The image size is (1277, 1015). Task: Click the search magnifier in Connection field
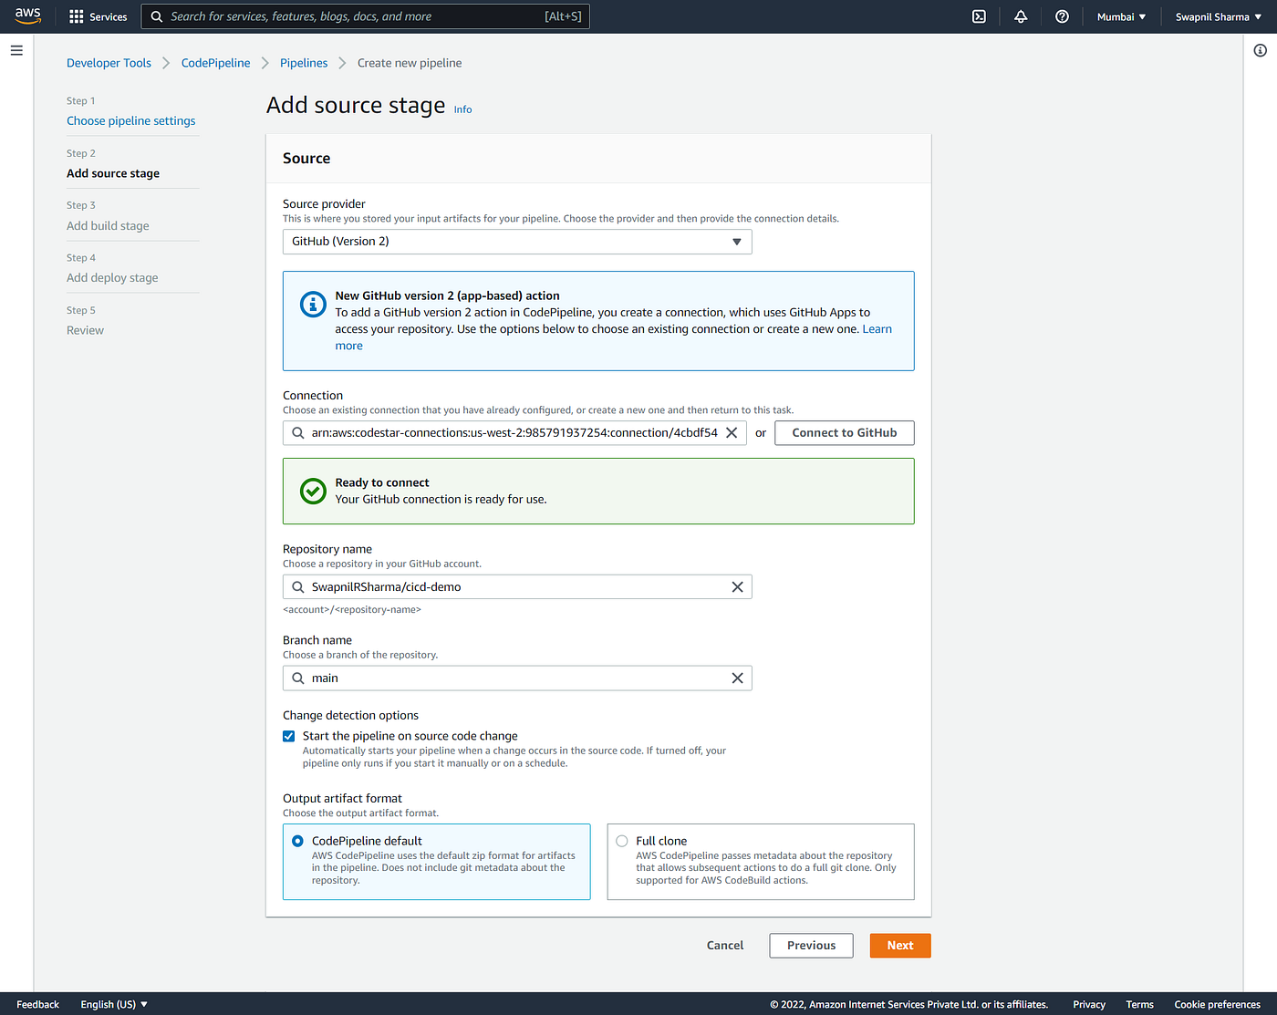(298, 433)
